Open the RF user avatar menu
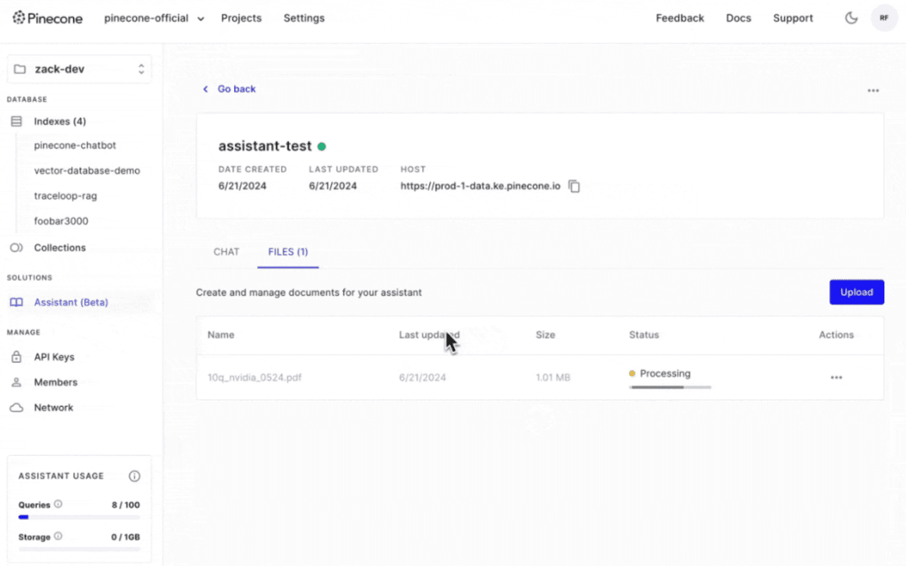Image resolution: width=906 pixels, height=566 pixels. [x=883, y=18]
